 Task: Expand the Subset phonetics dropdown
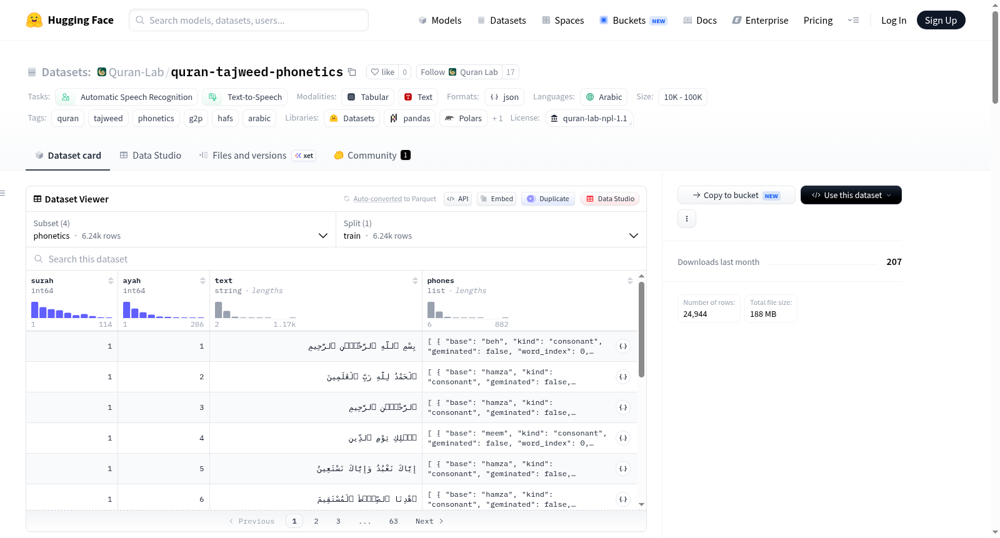pyautogui.click(x=181, y=229)
